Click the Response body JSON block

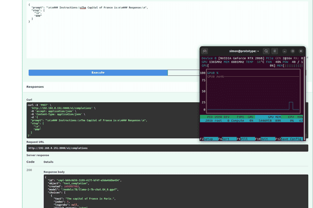click(176, 191)
